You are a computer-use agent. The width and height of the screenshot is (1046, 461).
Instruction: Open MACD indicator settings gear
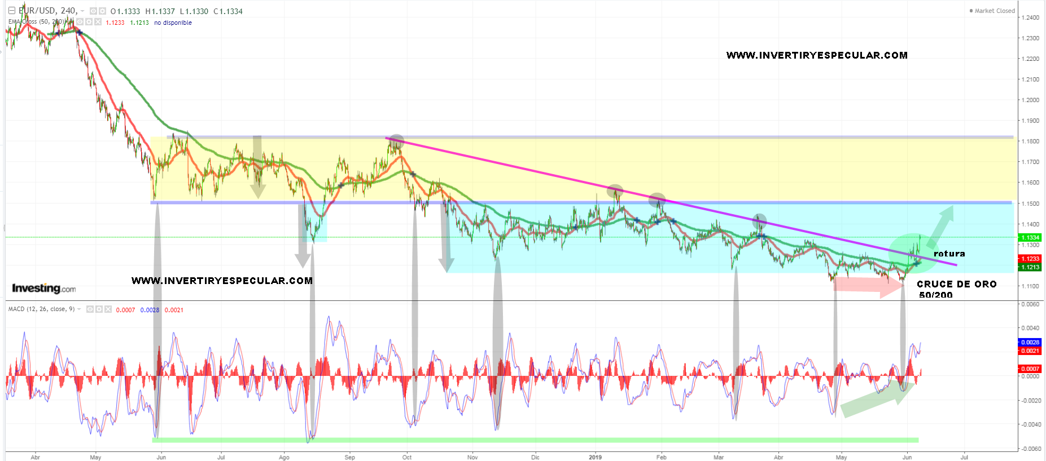pos(99,309)
